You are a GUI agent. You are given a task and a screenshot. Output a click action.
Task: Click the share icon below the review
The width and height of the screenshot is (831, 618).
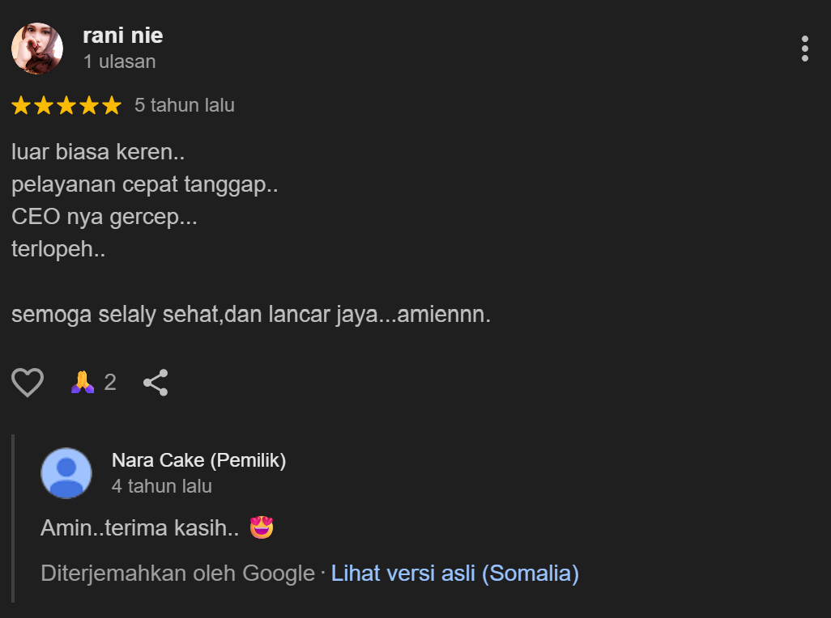pyautogui.click(x=155, y=382)
